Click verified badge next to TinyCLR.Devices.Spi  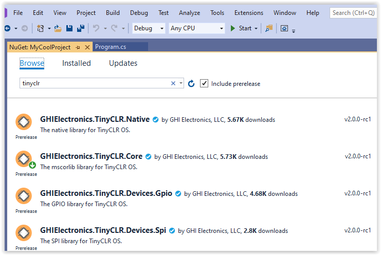click(172, 231)
